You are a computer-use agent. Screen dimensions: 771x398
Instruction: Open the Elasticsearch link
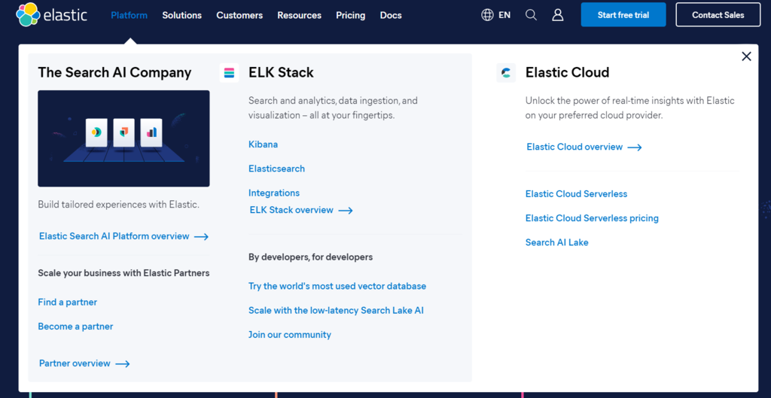[277, 169]
